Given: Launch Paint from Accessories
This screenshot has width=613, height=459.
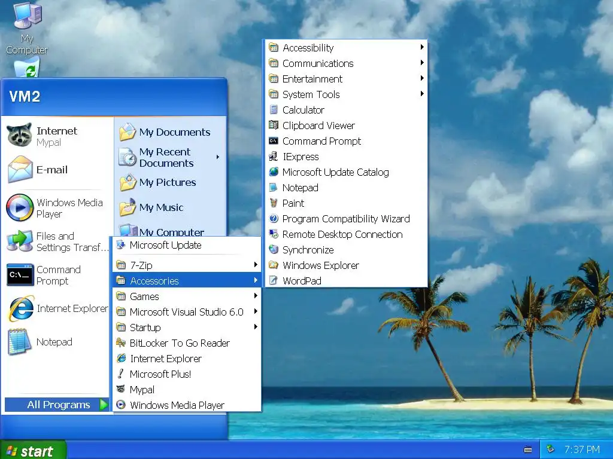Looking at the screenshot, I should [x=346, y=203].
